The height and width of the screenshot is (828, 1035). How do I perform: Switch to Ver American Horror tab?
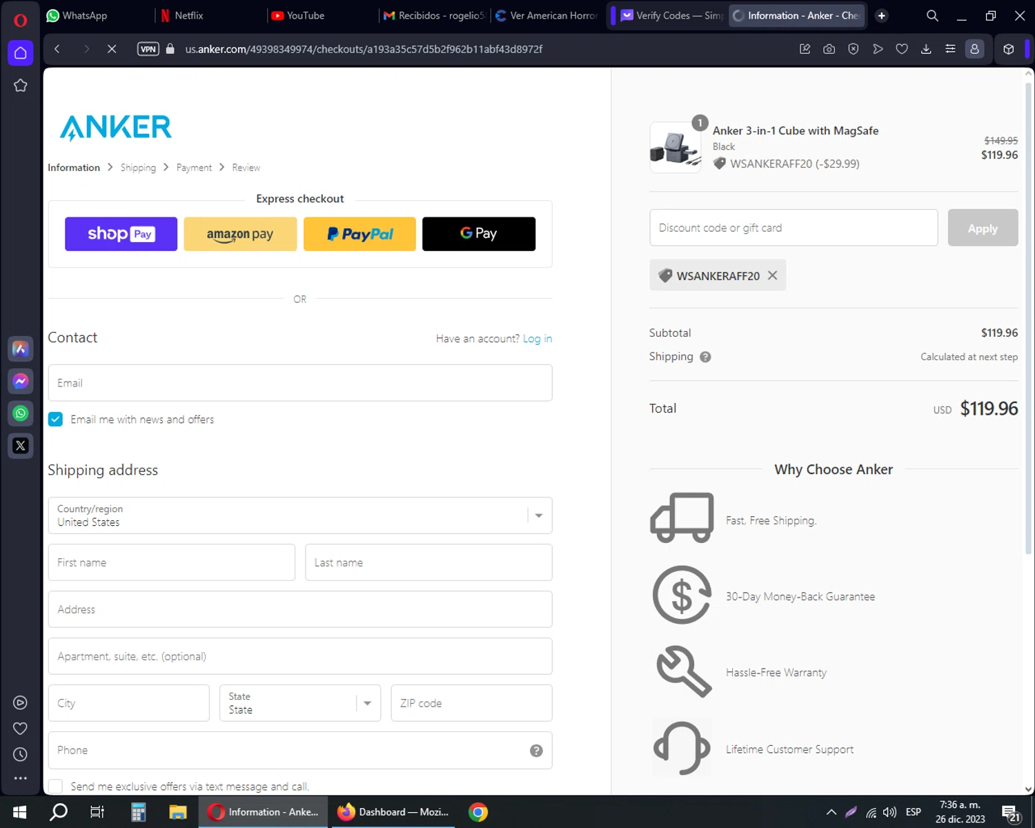[x=547, y=15]
